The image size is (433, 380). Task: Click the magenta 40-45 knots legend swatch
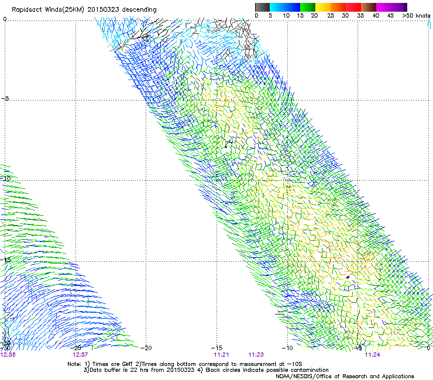pos(384,7)
